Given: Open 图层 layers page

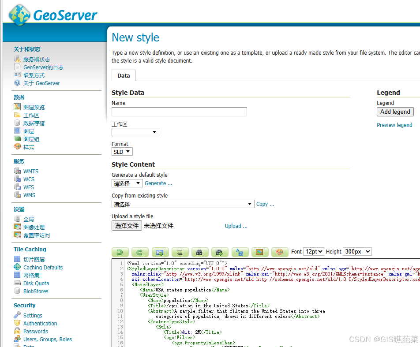Looking at the screenshot, I should point(29,131).
